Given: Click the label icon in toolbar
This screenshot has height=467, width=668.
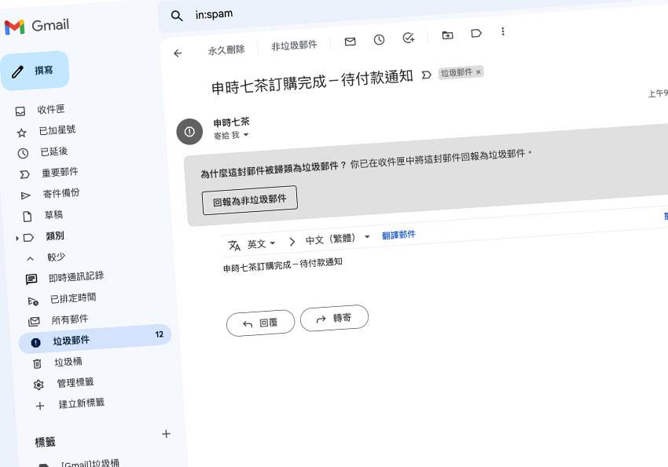Looking at the screenshot, I should [476, 33].
